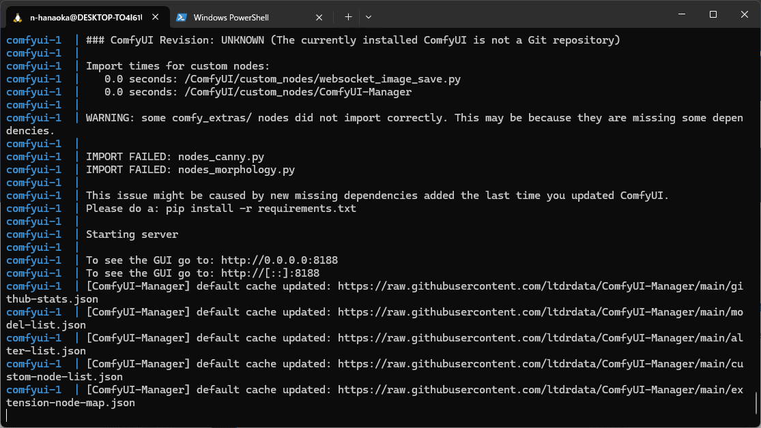Maximize the terminal window
This screenshot has height=428, width=761.
click(713, 14)
